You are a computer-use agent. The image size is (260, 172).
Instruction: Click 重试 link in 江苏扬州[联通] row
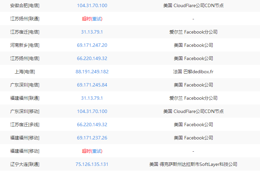[97, 19]
